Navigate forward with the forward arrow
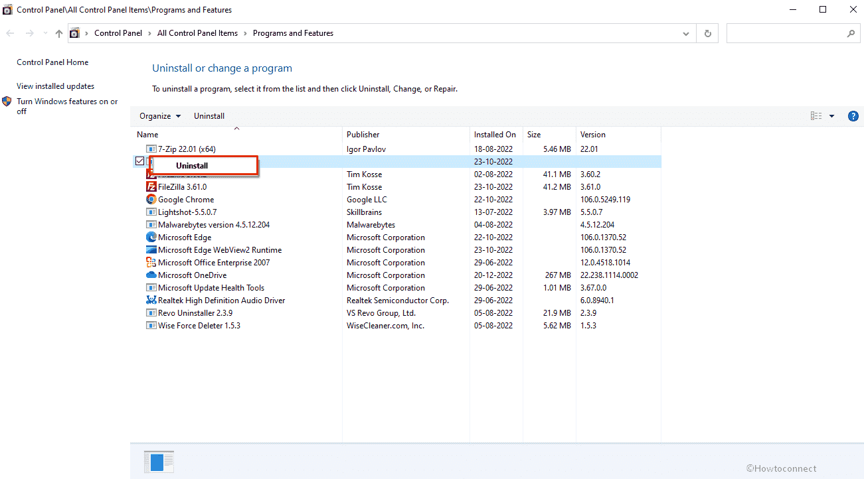Image resolution: width=864 pixels, height=479 pixels. (29, 33)
